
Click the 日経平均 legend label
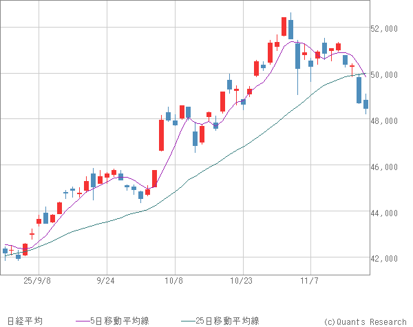23,321
